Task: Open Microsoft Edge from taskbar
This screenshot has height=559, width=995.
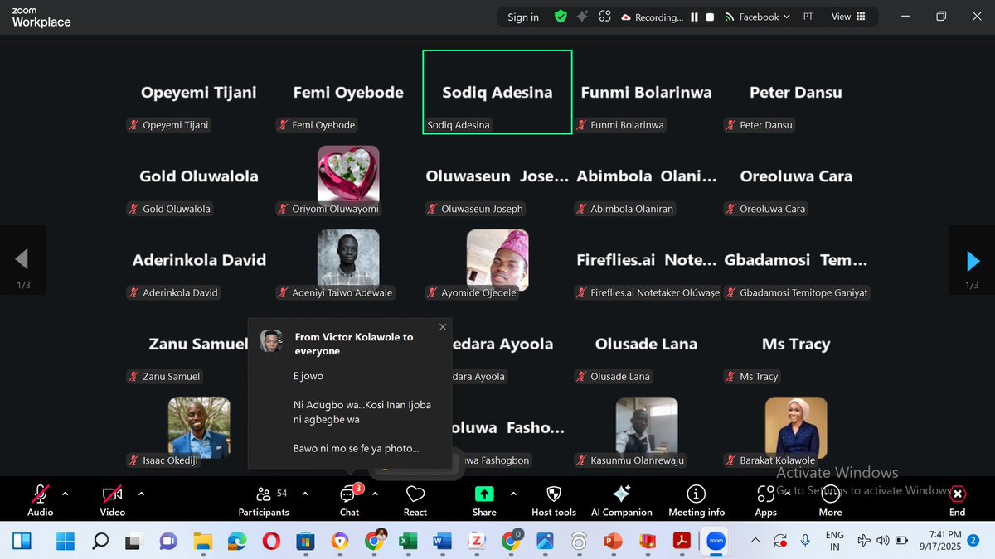Action: (x=237, y=542)
